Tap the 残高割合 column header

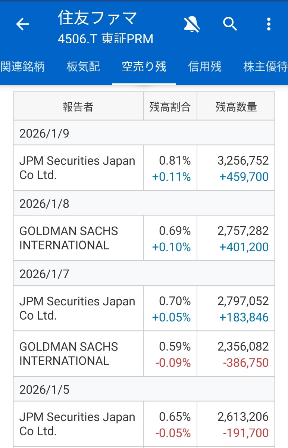tap(170, 107)
